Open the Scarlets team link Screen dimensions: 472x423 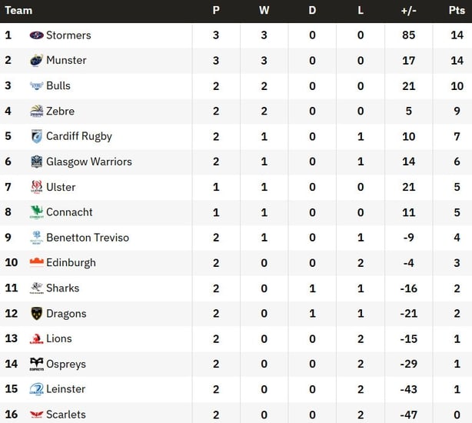point(65,415)
